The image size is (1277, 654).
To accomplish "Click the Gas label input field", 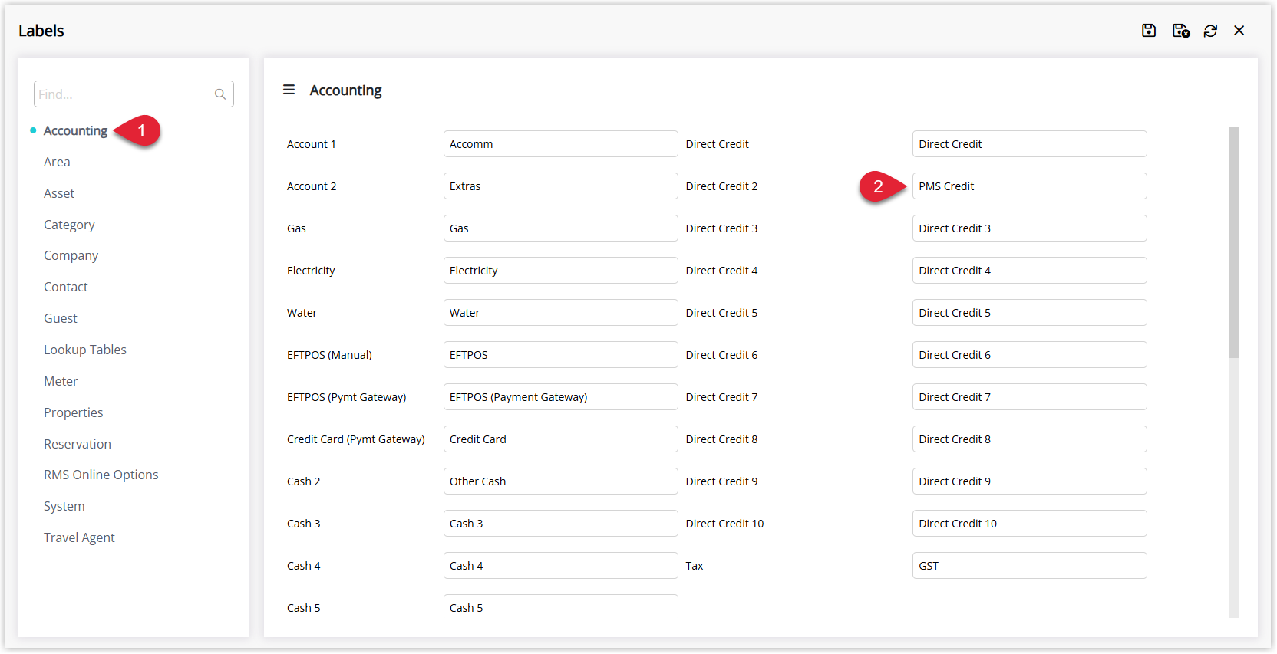I will tap(560, 228).
